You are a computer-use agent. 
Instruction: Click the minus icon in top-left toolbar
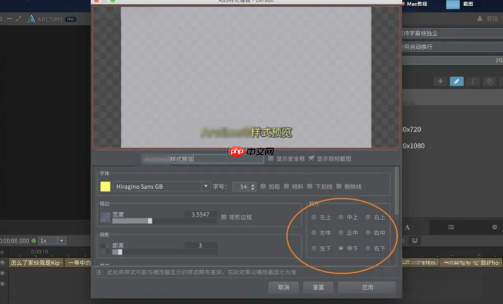click(x=10, y=19)
